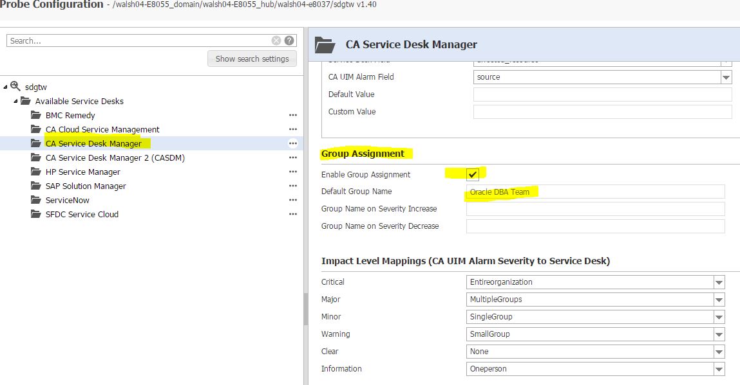The height and width of the screenshot is (385, 740).
Task: Open options menu for CA Cloud Service Management
Action: 293,129
